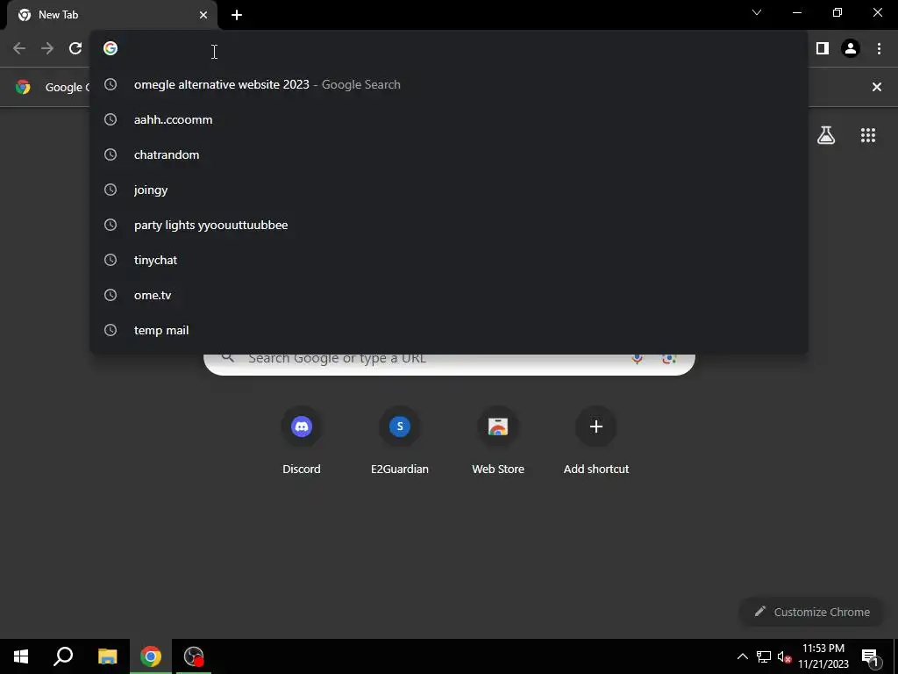The width and height of the screenshot is (898, 674).
Task: Close the New Tab tab
Action: pyautogui.click(x=203, y=15)
